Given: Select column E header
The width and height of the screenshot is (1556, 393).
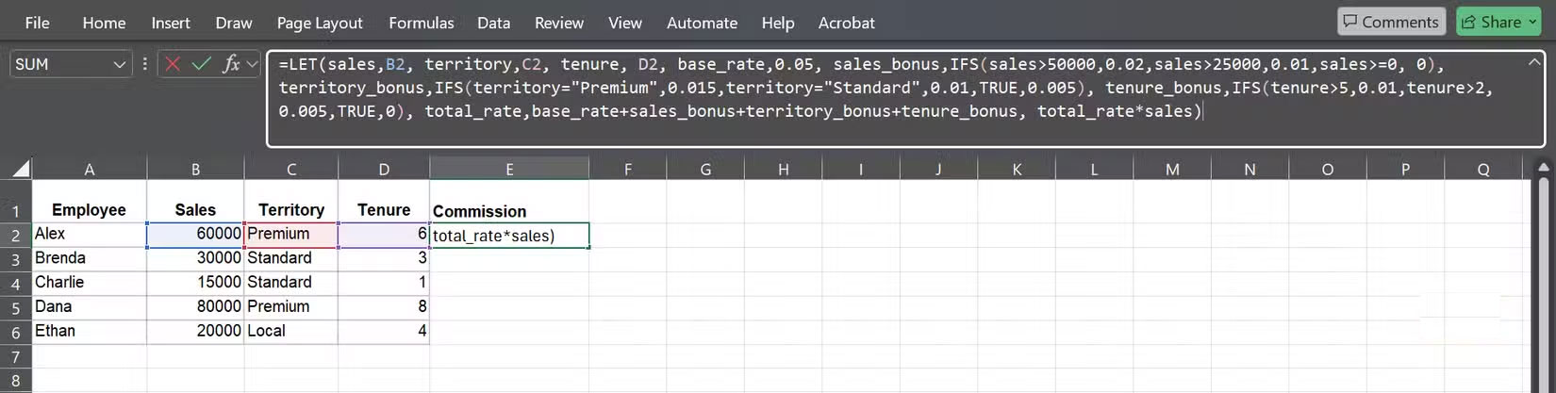Looking at the screenshot, I should pos(509,170).
